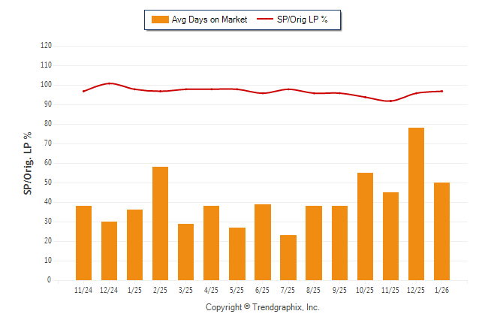Click the line's peak point above 12/24
The height and width of the screenshot is (326, 485).
click(x=110, y=83)
